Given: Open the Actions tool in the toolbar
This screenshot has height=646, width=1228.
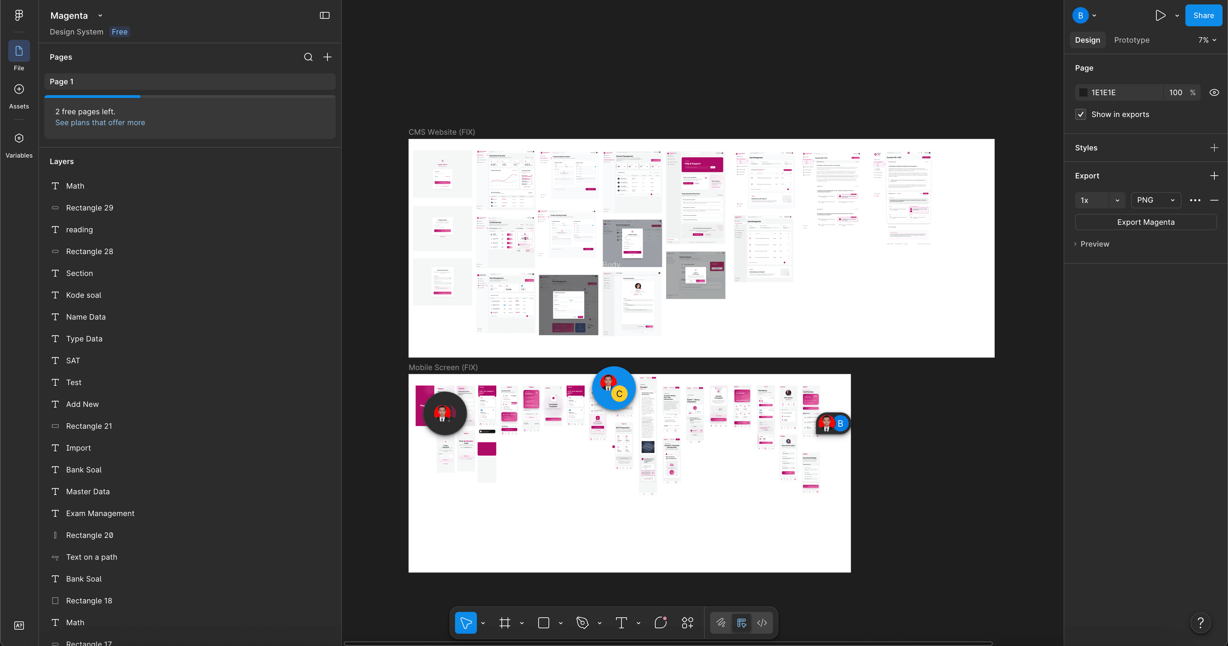Looking at the screenshot, I should [x=687, y=623].
